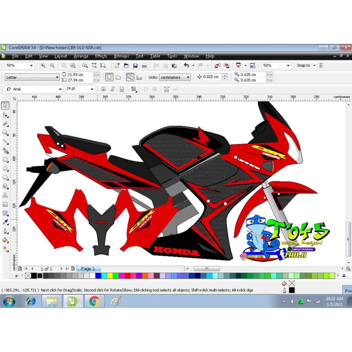The width and height of the screenshot is (352, 352).
Task: Activate the Zoom tool
Action: (5, 133)
